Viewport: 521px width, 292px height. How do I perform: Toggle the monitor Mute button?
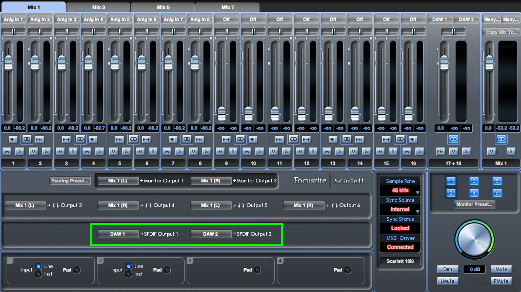tap(501, 269)
